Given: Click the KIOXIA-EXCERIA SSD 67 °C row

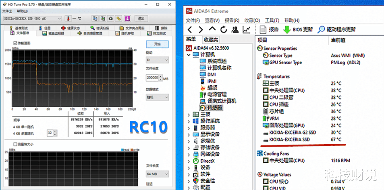Looking at the screenshot, I should point(302,140).
